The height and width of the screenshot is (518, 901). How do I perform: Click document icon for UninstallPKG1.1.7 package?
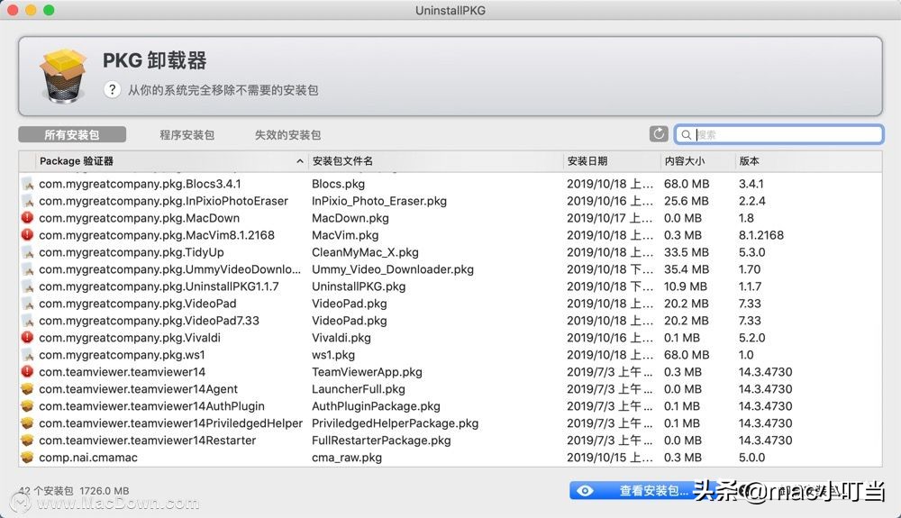(27, 286)
